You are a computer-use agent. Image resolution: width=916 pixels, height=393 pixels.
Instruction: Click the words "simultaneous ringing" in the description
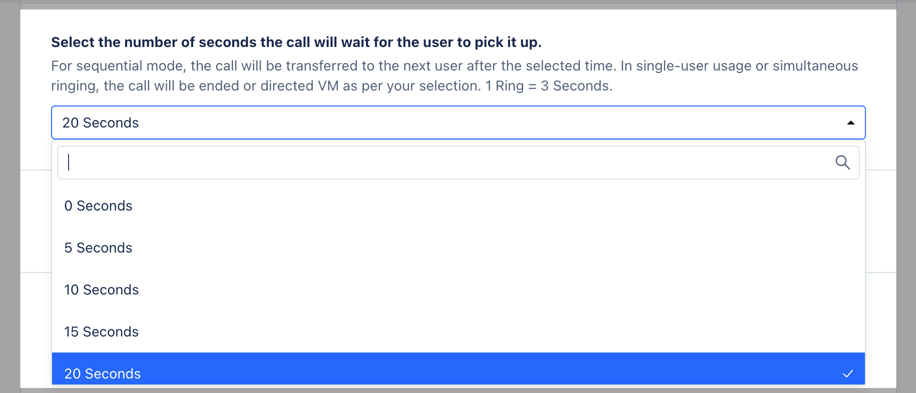(815, 66)
